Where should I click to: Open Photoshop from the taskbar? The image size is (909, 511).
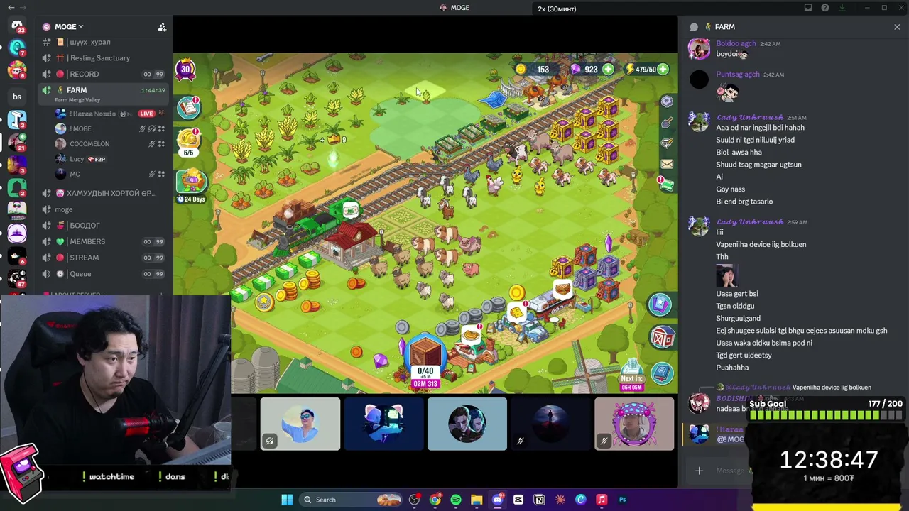(x=622, y=500)
